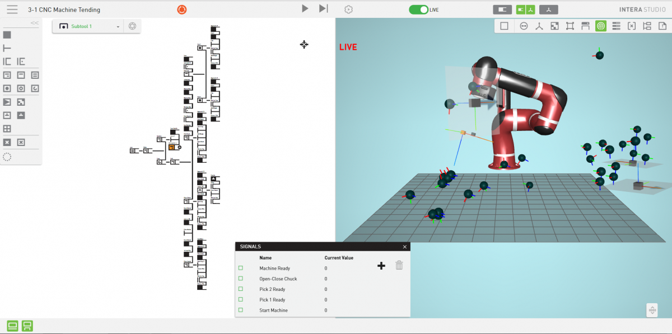This screenshot has height=334, width=672.
Task: Click the orange robot status icon
Action: coord(181,10)
